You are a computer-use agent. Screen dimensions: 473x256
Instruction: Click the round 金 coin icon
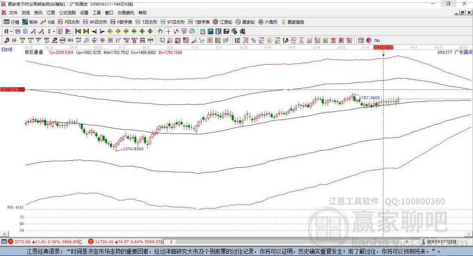click(x=269, y=41)
